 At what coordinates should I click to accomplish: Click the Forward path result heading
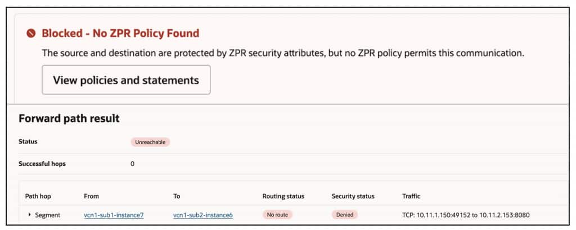click(69, 119)
